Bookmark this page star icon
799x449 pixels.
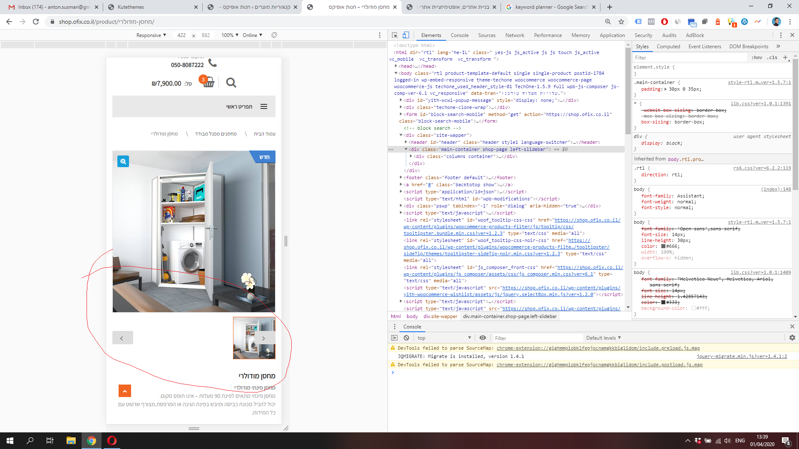point(621,22)
